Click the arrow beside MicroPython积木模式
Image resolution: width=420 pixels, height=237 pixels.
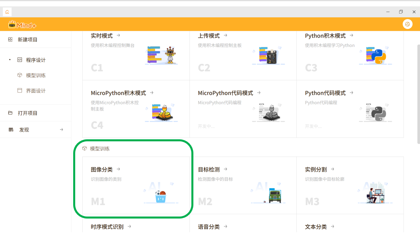coord(152,93)
